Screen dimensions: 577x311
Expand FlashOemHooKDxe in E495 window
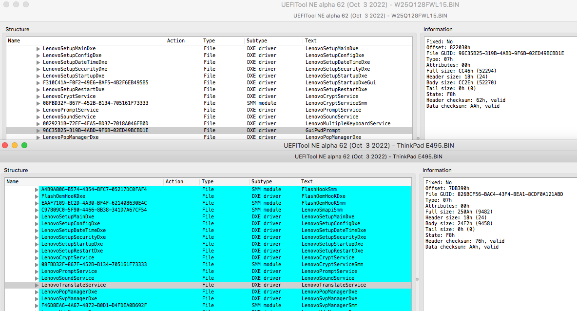point(37,196)
